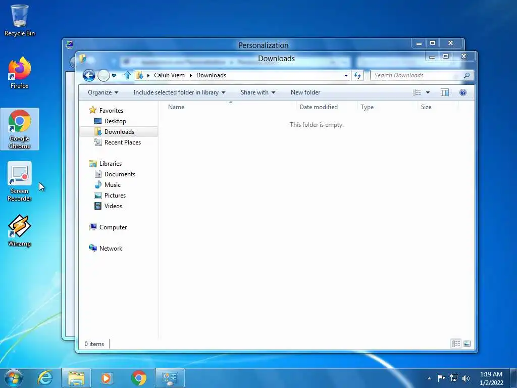Select the Firefox desktop shortcut
The width and height of the screenshot is (517, 388).
(20, 73)
